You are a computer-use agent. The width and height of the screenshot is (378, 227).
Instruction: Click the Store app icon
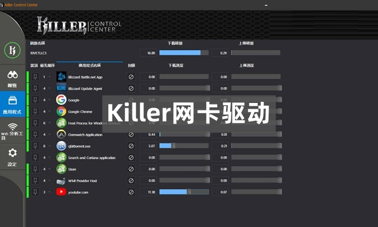pos(62,169)
